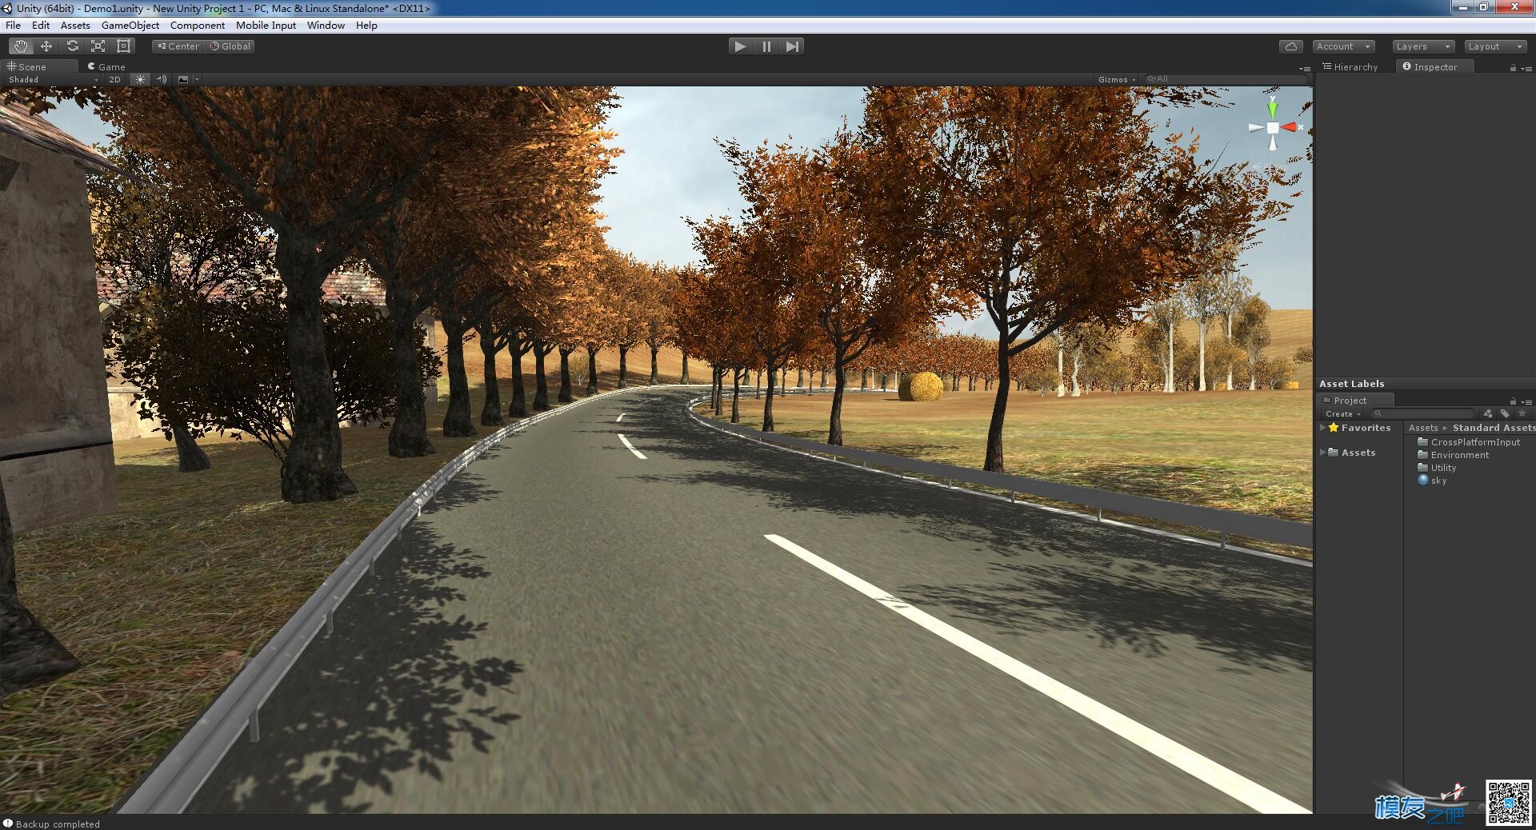Image resolution: width=1536 pixels, height=830 pixels.
Task: Switch to the Game tab
Action: [x=107, y=67]
